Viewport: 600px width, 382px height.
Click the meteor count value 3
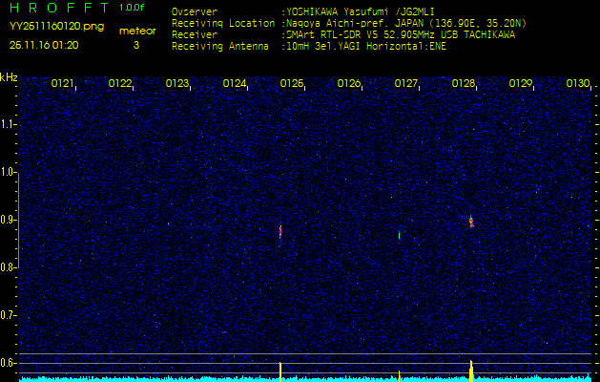(135, 45)
